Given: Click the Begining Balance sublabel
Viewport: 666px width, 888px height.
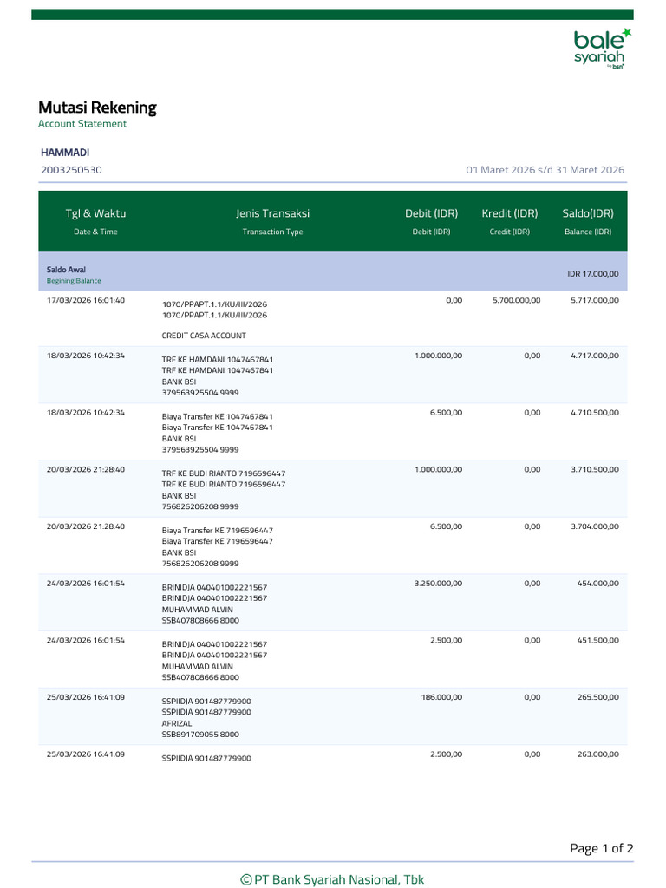Looking at the screenshot, I should click(x=74, y=281).
